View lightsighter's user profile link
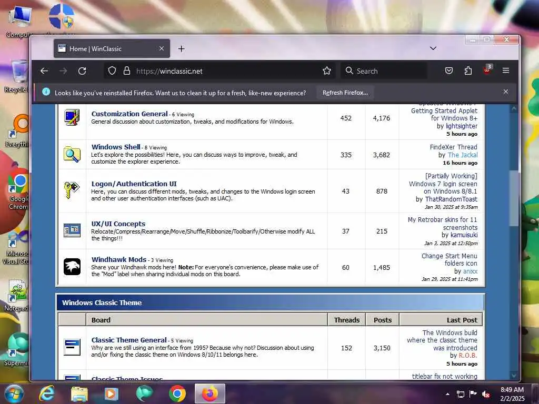This screenshot has height=404, width=539. pos(461,126)
